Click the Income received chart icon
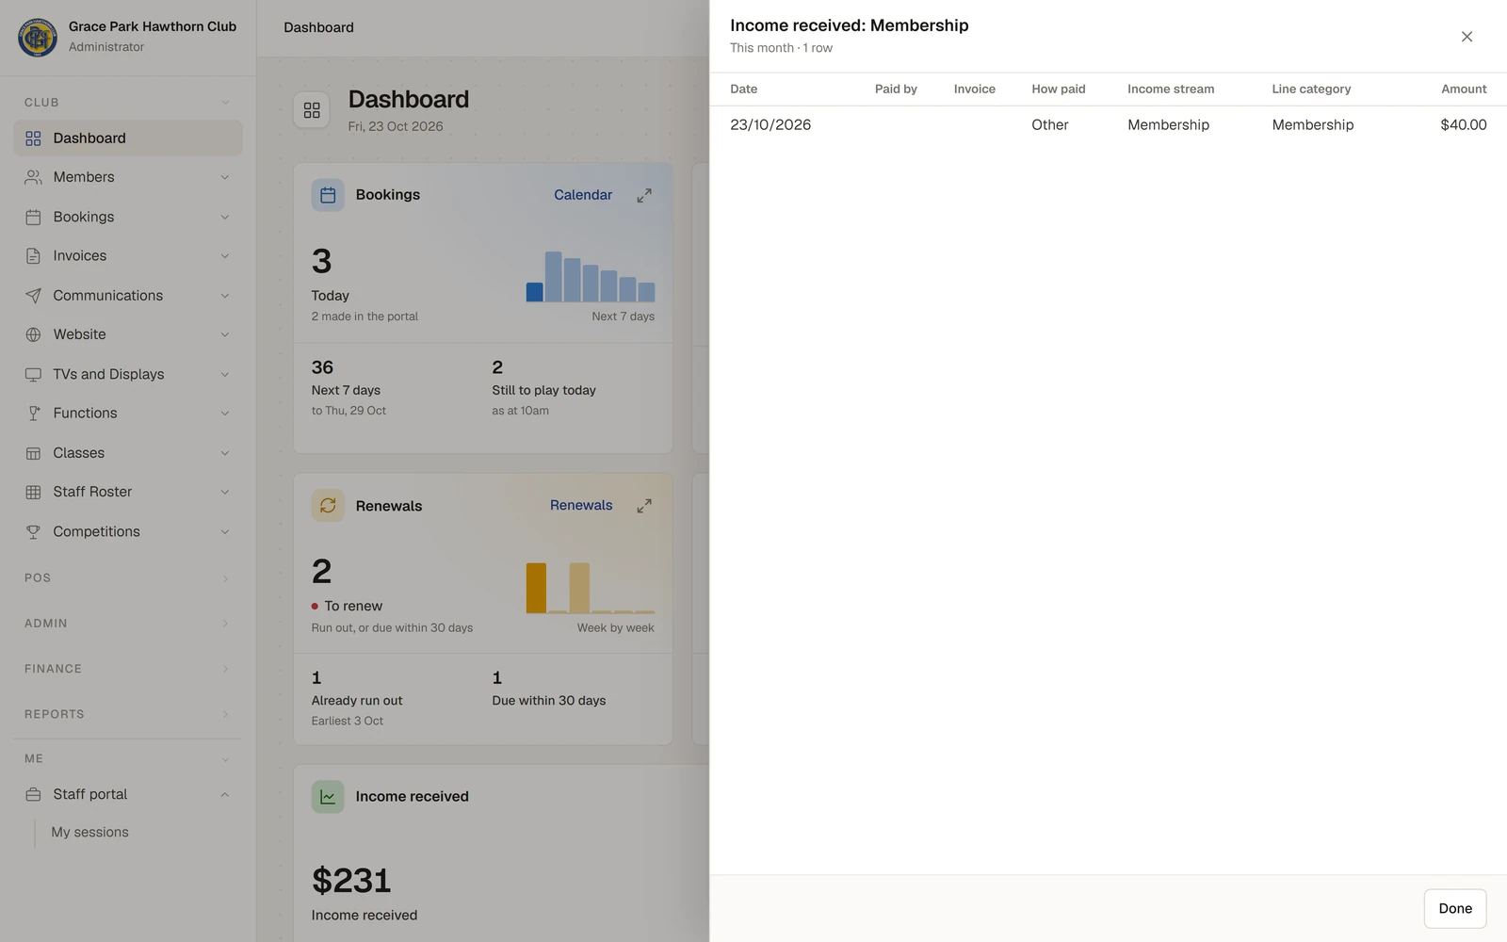1507x942 pixels. [328, 797]
